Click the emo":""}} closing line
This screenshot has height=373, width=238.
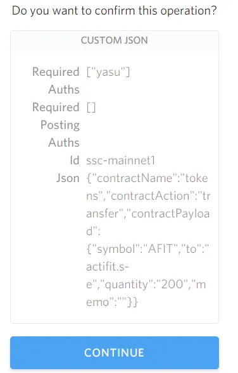pos(112,302)
